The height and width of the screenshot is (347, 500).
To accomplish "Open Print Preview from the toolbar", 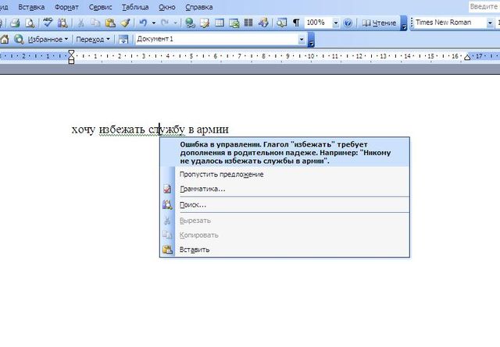I will point(28,23).
